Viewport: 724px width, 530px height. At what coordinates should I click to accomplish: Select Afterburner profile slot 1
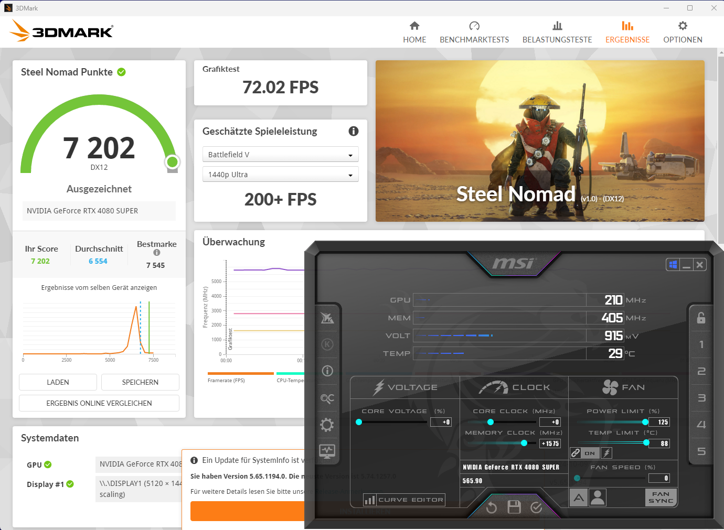tap(701, 344)
